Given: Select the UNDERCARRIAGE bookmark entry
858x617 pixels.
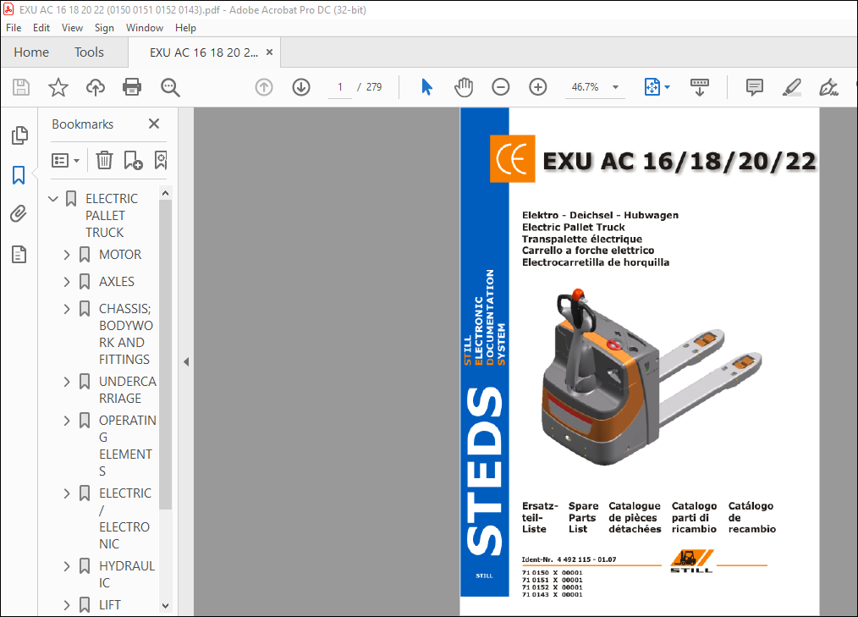Looking at the screenshot, I should pos(128,390).
